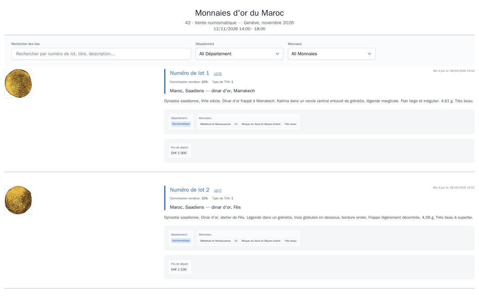The width and height of the screenshot is (479, 299).
Task: Click the starting price CHF 1'300
Action: pos(179,153)
